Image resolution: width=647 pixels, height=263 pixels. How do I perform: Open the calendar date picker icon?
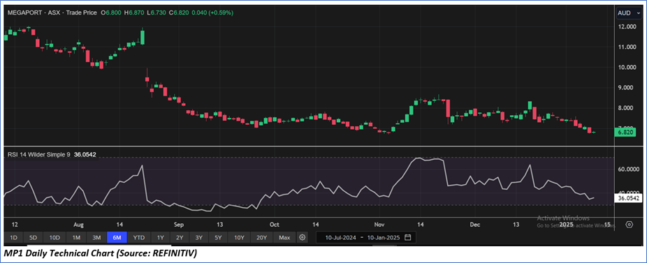point(407,237)
